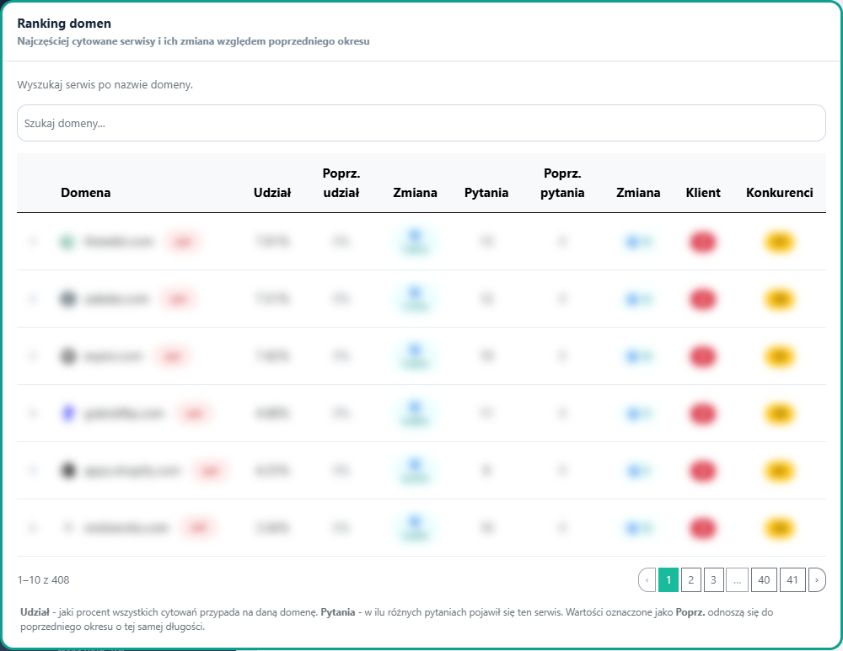The width and height of the screenshot is (843, 651).
Task: Click the Konkurenci column header
Action: pos(780,193)
